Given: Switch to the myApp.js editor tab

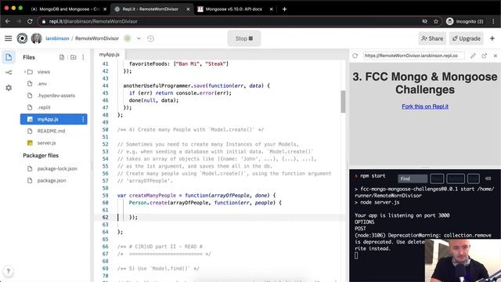Looking at the screenshot, I should pyautogui.click(x=110, y=54).
